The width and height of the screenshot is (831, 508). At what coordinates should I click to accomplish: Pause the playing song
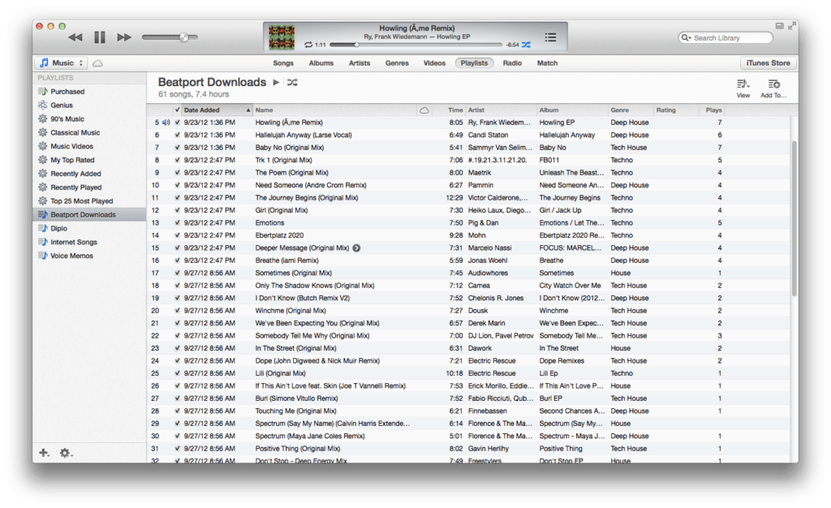(x=100, y=37)
